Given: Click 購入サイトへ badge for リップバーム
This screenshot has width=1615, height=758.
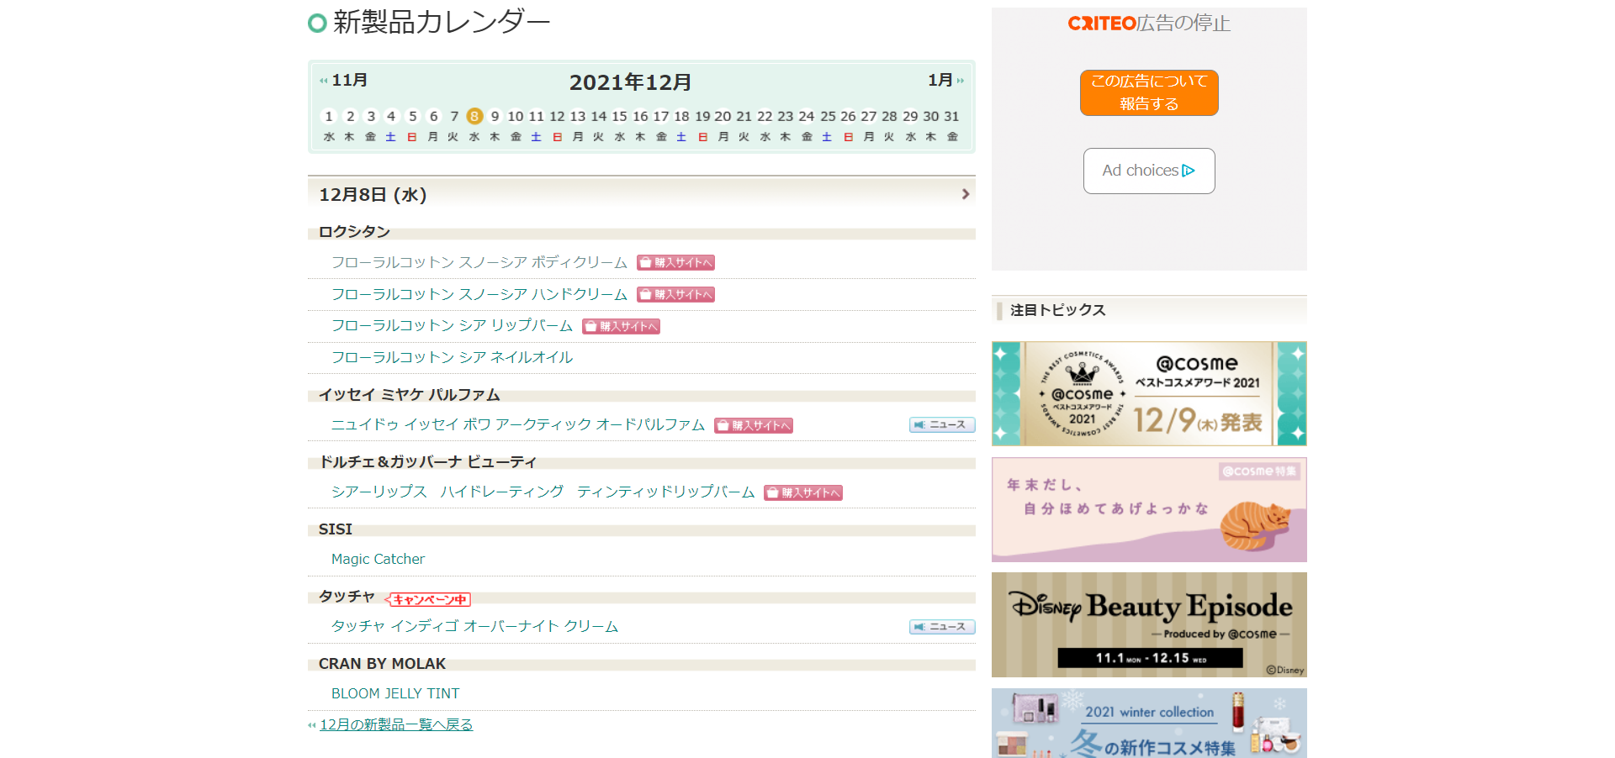Looking at the screenshot, I should [621, 326].
